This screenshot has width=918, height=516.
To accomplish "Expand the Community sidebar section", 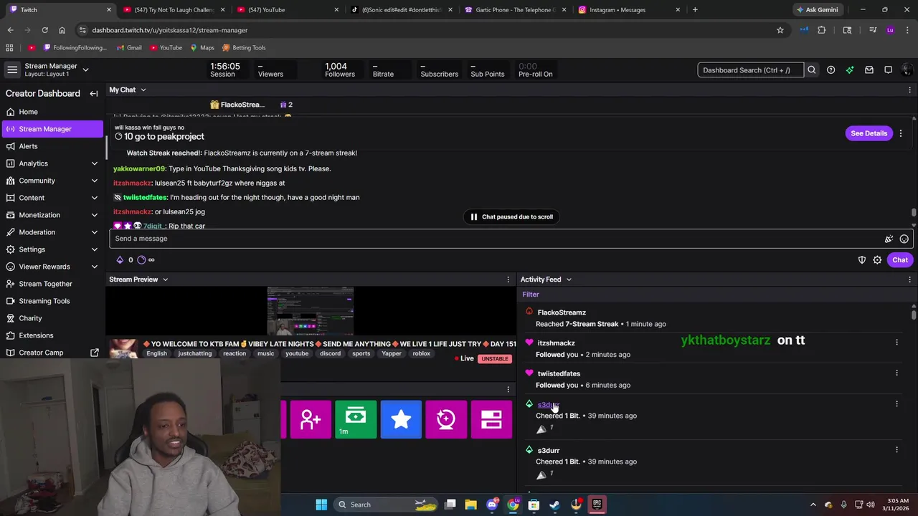I will coord(94,181).
